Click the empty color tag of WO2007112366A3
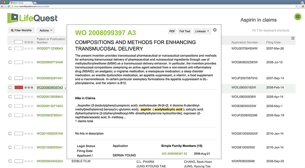Image resolution: width=305 pixels, height=168 pixels. tap(19, 48)
